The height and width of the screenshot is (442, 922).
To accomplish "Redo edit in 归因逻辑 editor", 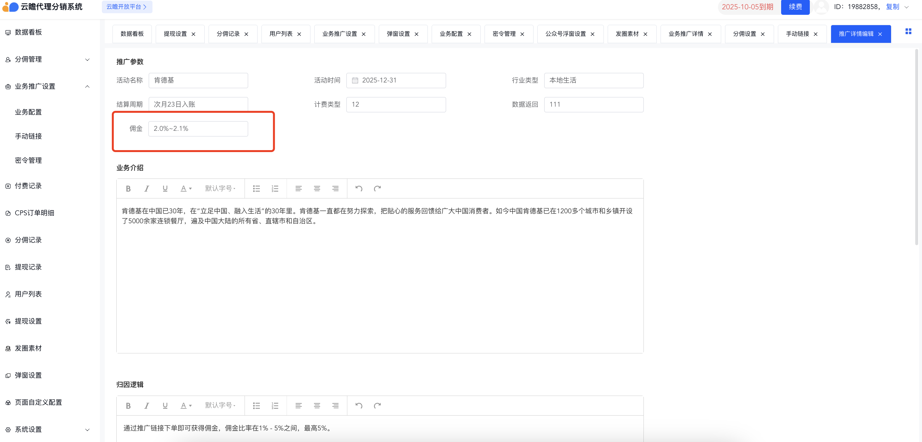I will point(377,406).
